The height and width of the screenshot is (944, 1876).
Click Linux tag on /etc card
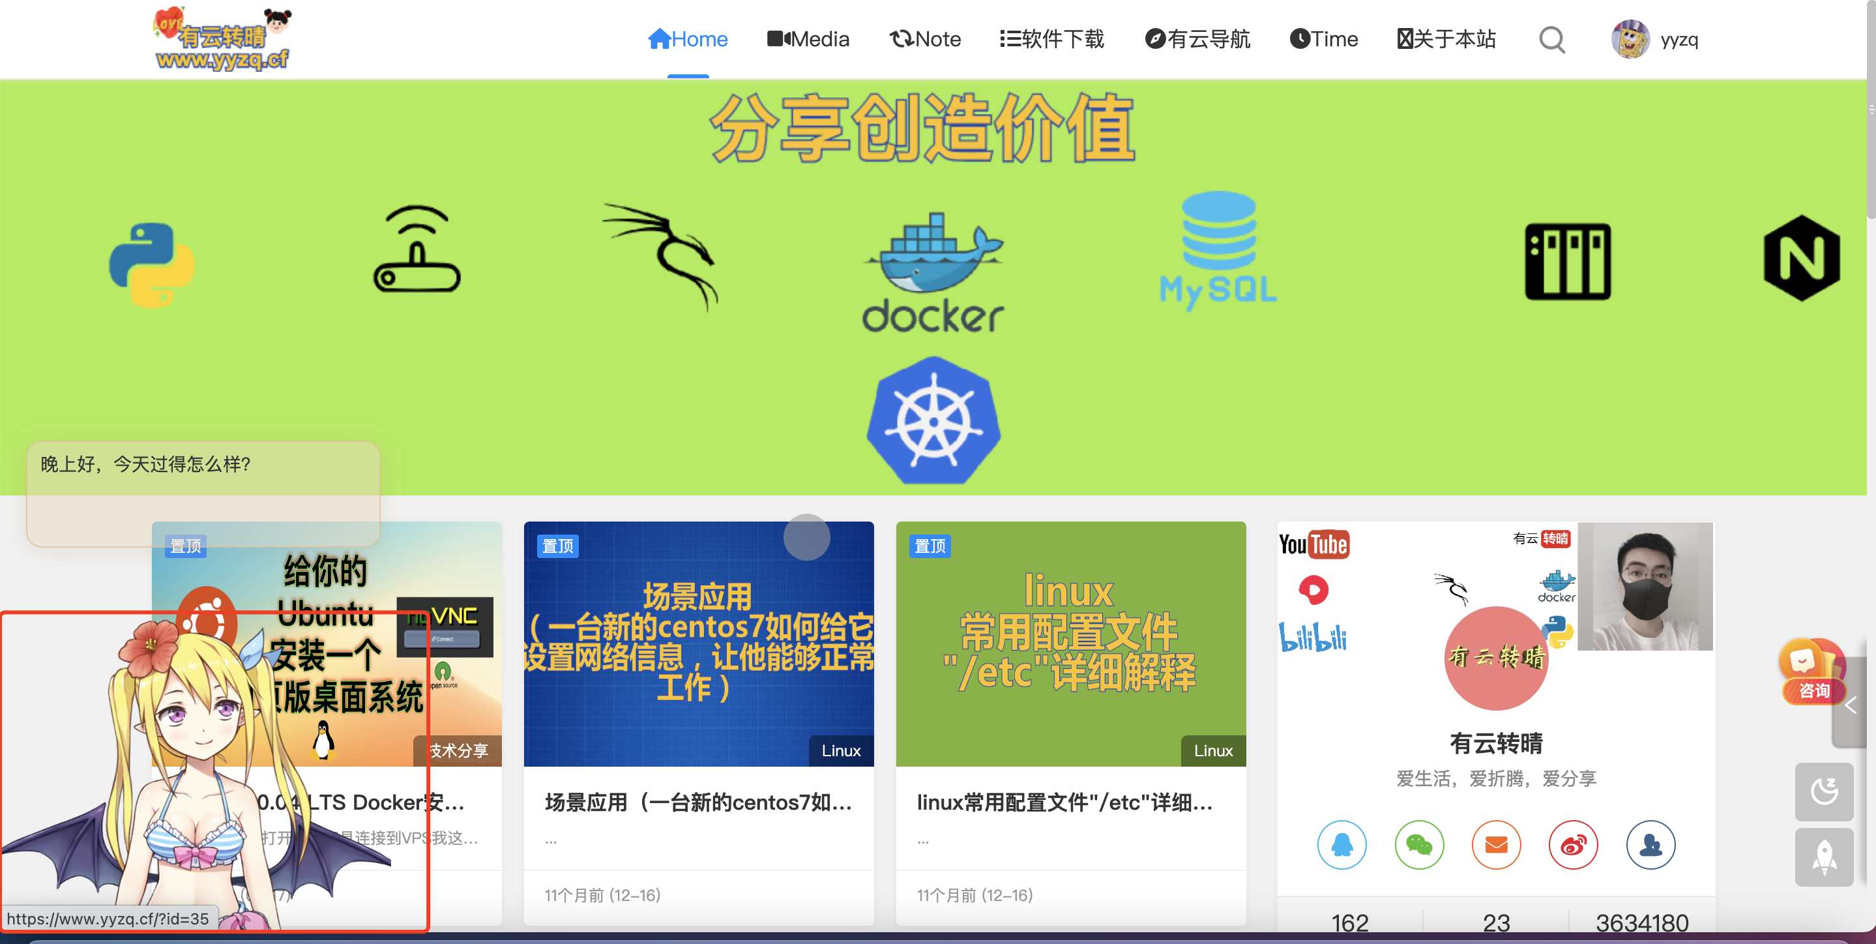point(1213,751)
